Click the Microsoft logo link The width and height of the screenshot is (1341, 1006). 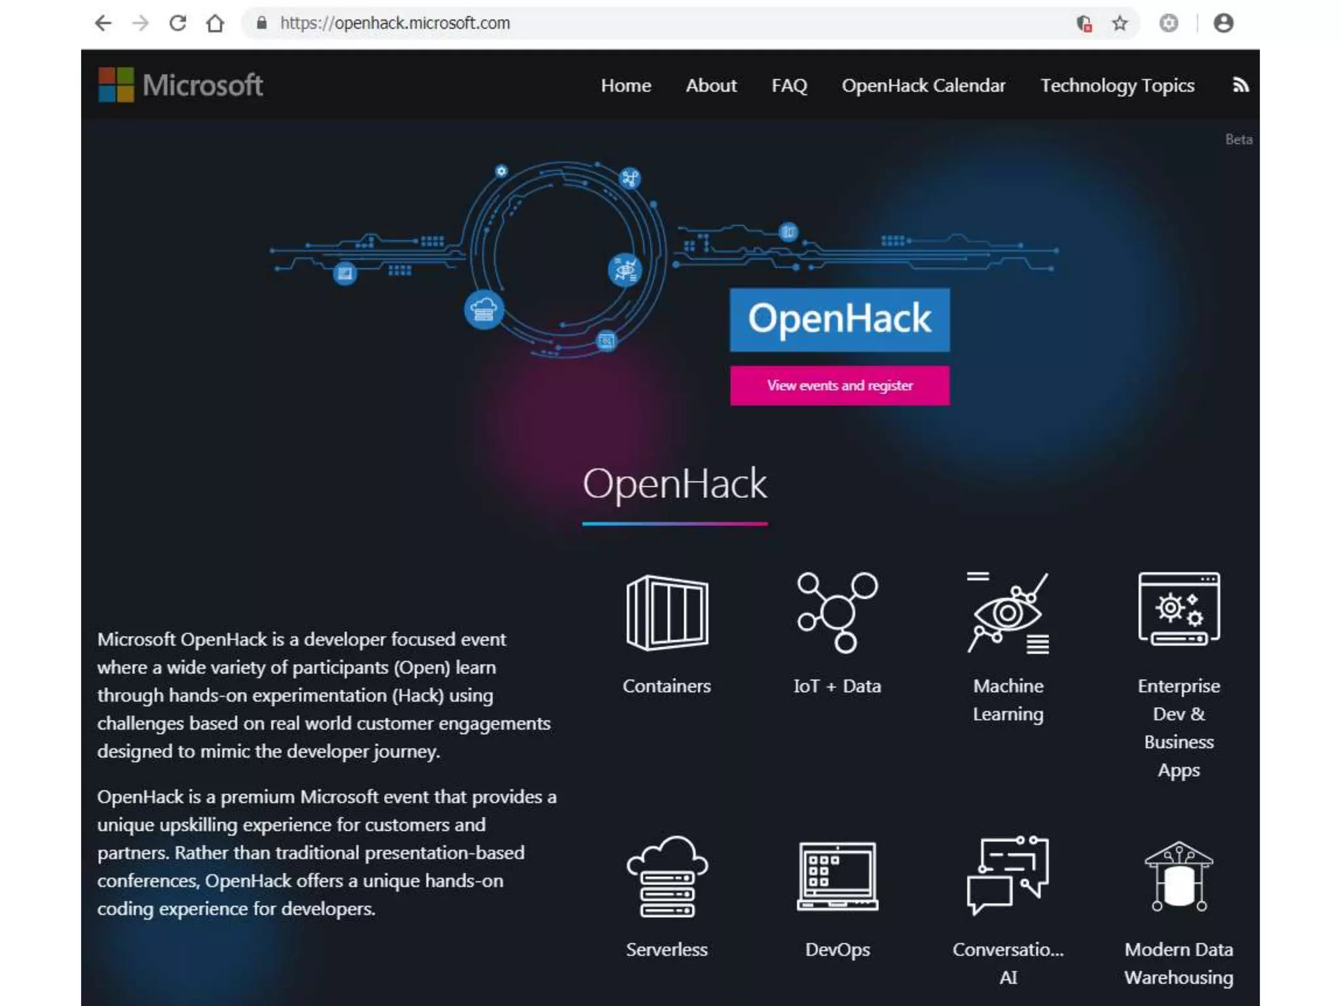(181, 85)
